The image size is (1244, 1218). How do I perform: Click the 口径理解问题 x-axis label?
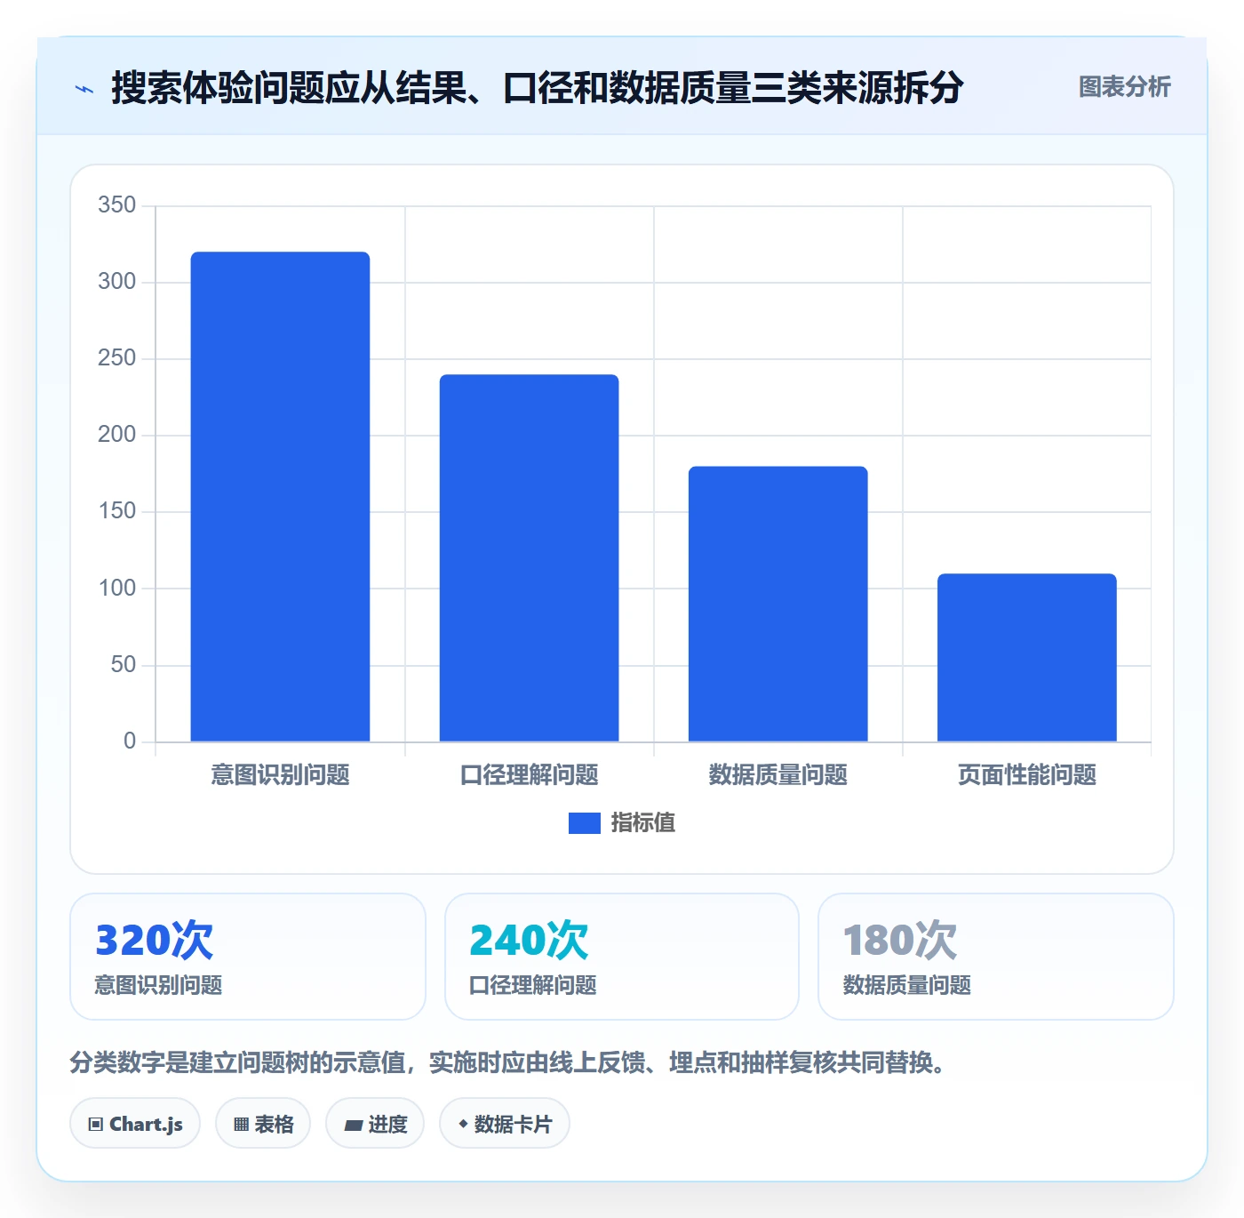(x=529, y=775)
